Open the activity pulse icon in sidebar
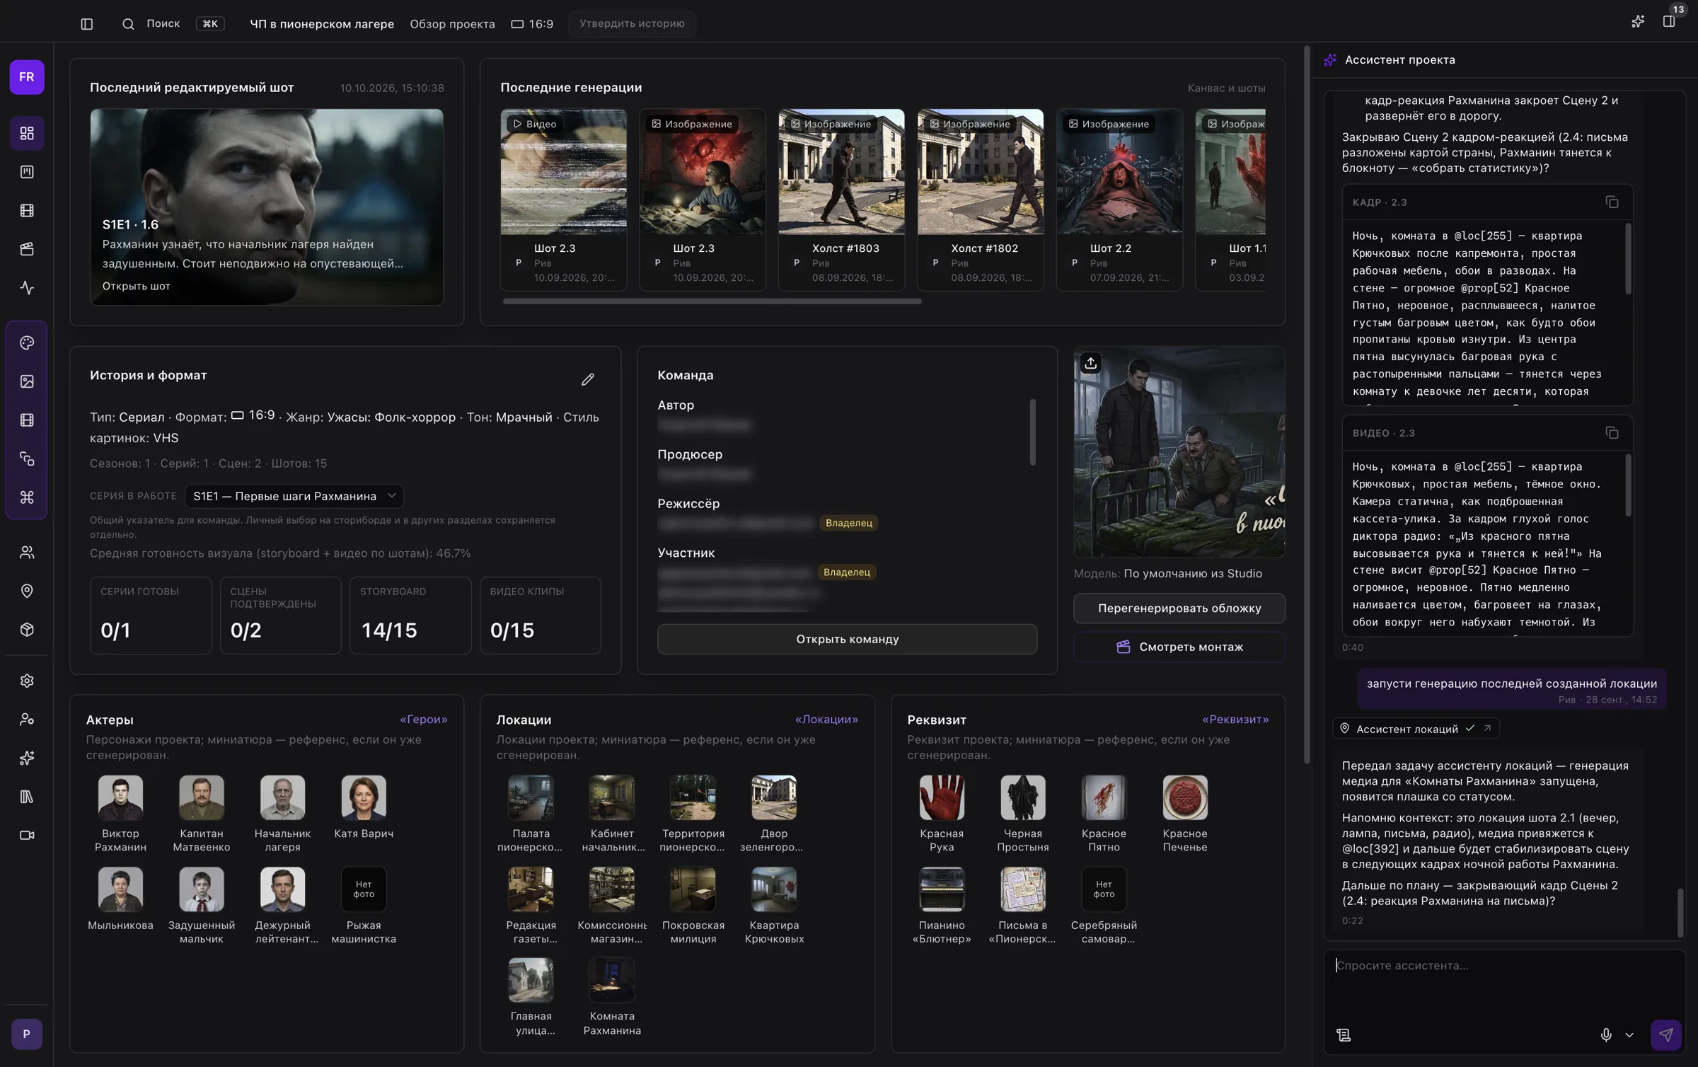 coord(27,288)
